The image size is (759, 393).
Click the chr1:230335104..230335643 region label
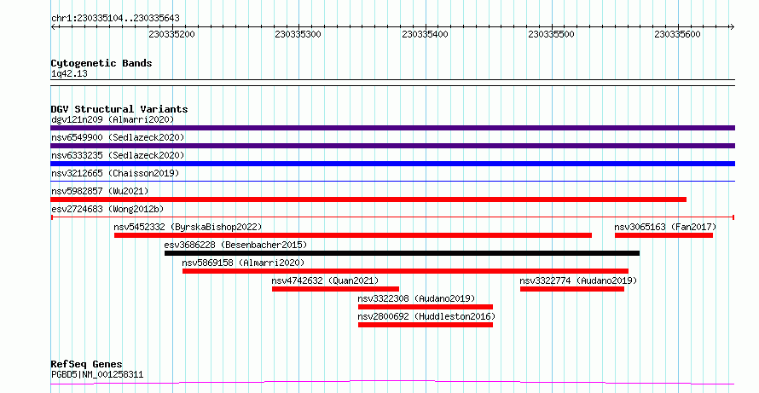[x=115, y=19]
